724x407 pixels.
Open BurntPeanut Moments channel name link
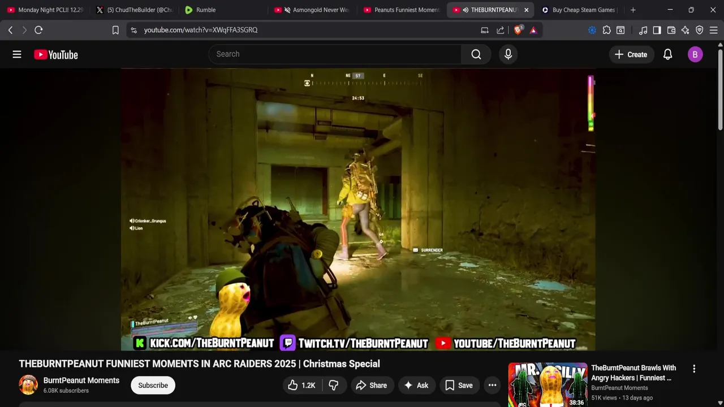(x=81, y=380)
